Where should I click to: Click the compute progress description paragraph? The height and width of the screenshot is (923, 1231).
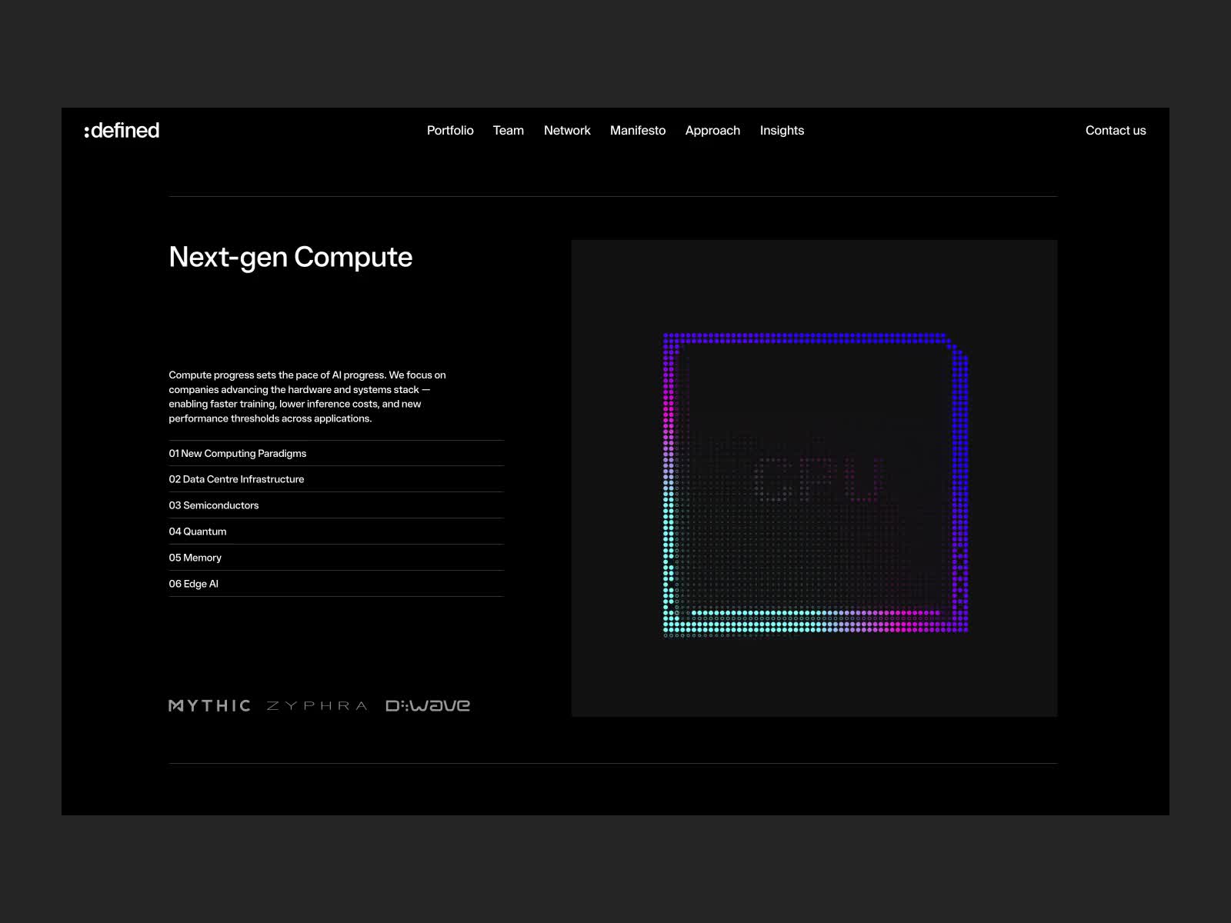[307, 397]
